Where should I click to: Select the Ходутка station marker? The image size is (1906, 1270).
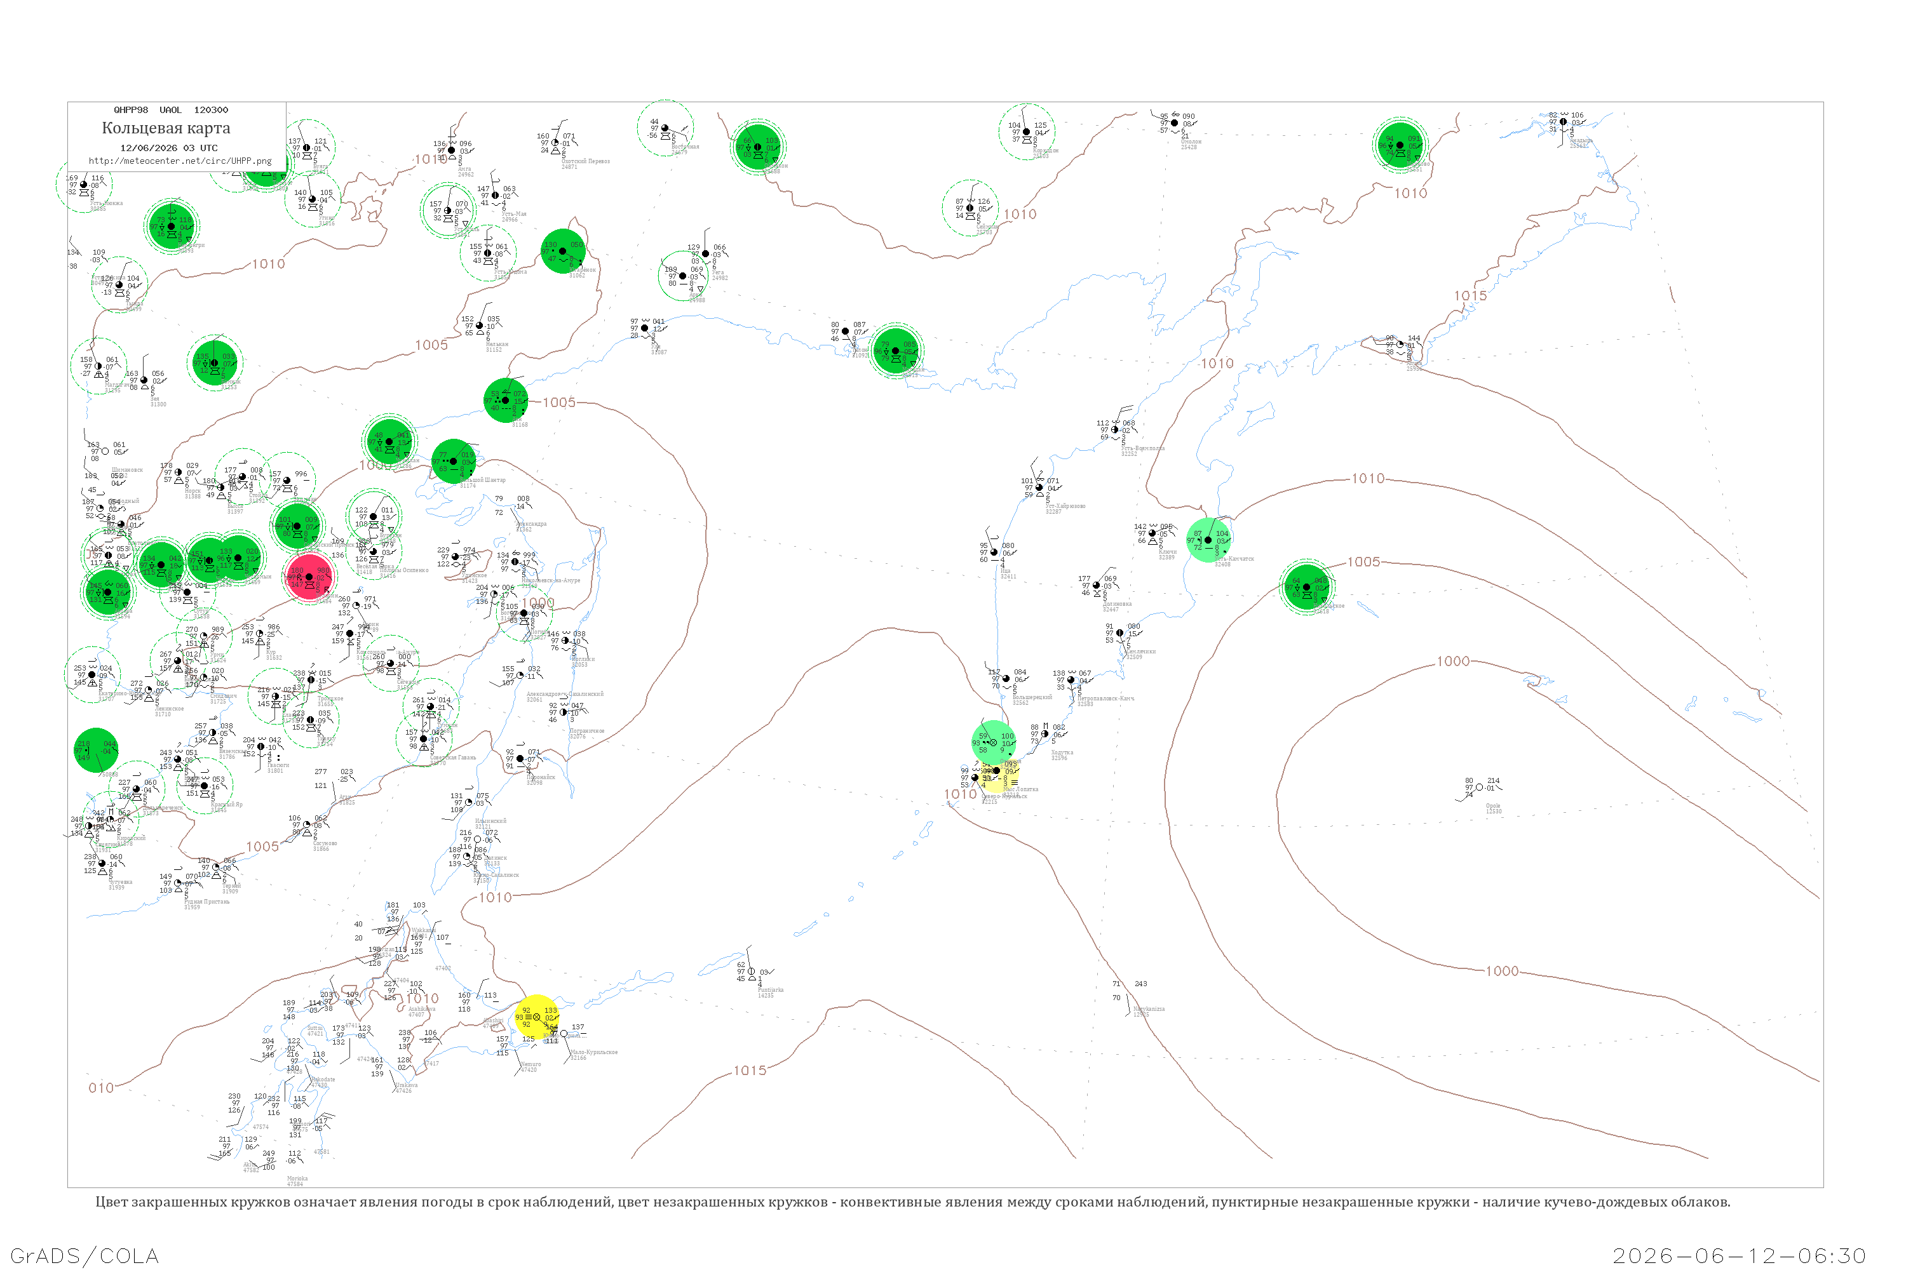[1045, 734]
